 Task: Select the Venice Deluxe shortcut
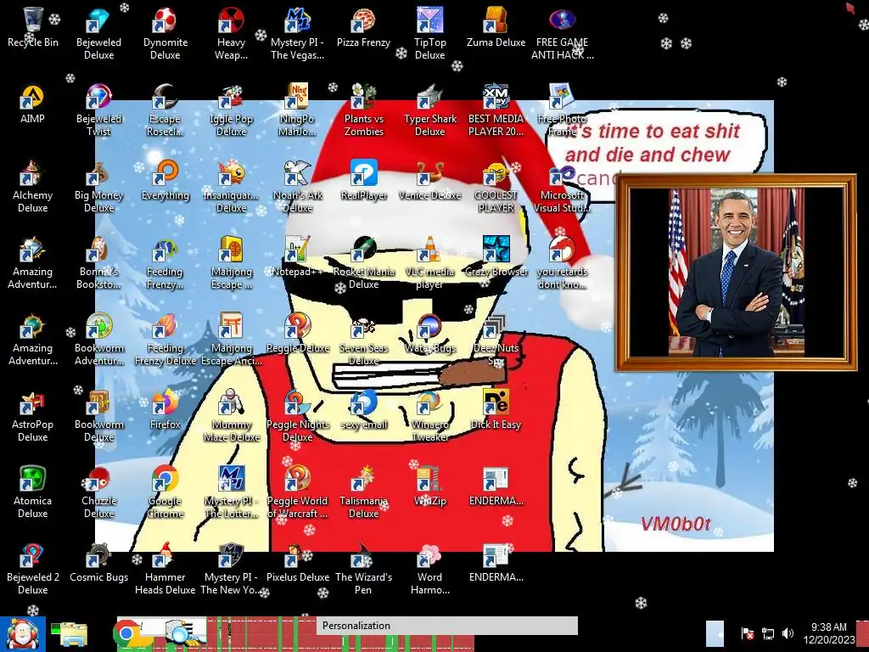click(429, 181)
